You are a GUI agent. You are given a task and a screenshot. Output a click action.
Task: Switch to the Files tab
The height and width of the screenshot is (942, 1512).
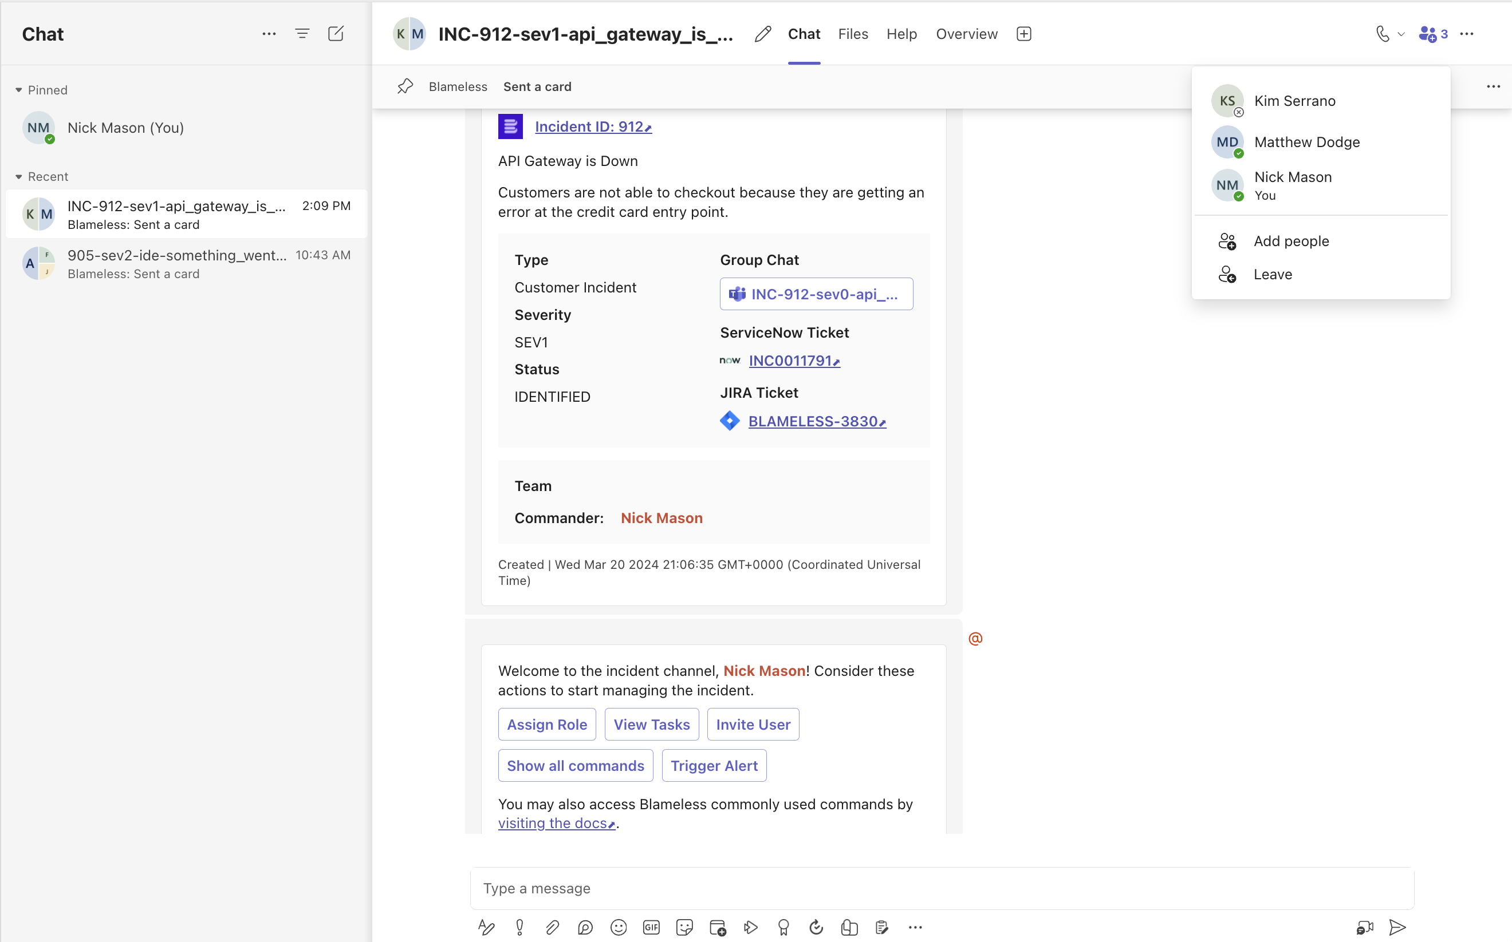[853, 34]
